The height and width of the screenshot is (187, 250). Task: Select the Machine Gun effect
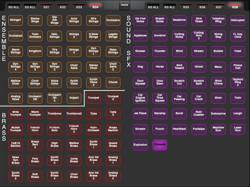click(218, 129)
